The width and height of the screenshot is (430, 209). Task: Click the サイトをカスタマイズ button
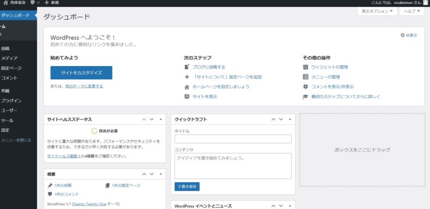[x=82, y=73]
